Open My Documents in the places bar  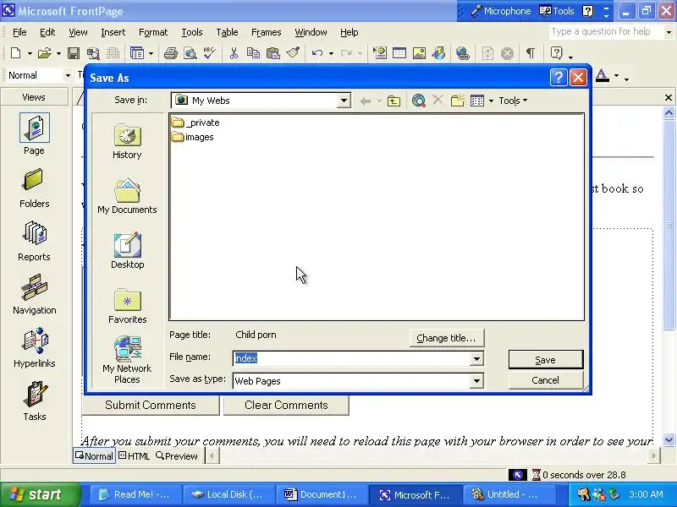tap(127, 196)
